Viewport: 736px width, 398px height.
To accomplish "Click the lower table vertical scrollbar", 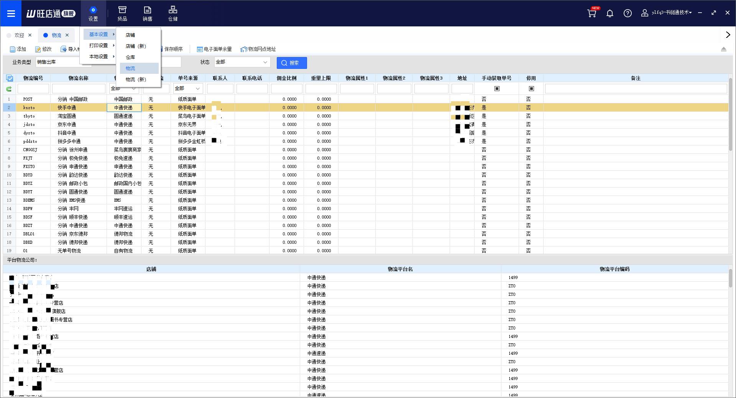I will pyautogui.click(x=731, y=278).
